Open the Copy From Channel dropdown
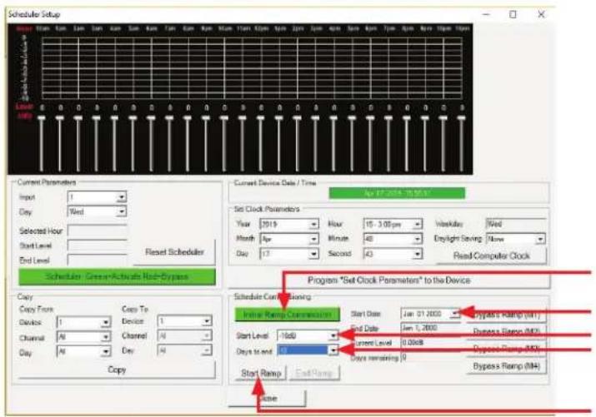The image size is (596, 417). click(83, 337)
